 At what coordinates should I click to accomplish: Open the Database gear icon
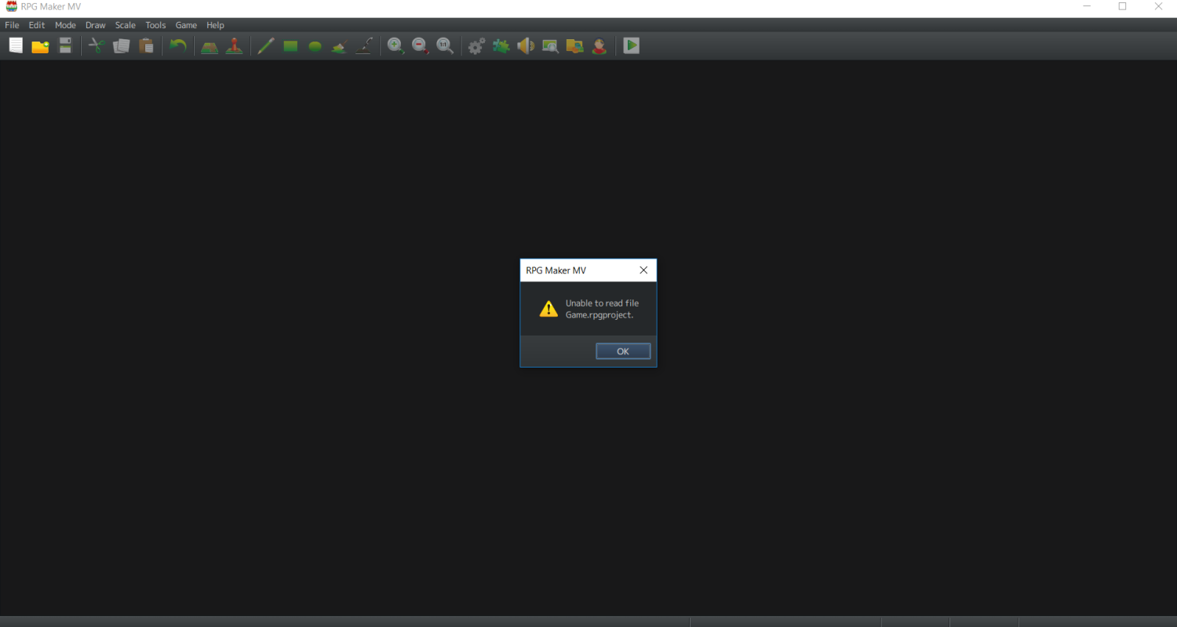(x=476, y=46)
